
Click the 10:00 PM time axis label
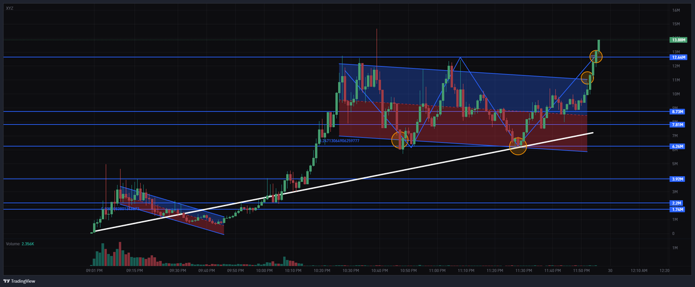click(x=264, y=270)
